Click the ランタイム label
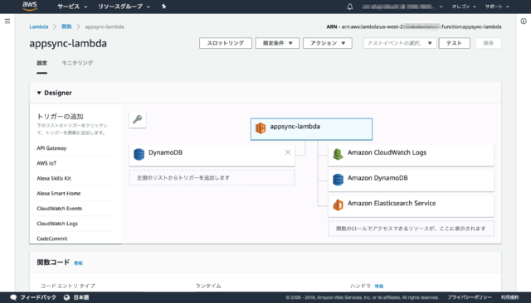This screenshot has width=531, height=303. coord(208,286)
